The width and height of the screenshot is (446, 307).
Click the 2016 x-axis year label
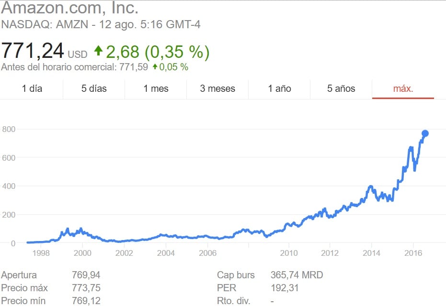[413, 252]
